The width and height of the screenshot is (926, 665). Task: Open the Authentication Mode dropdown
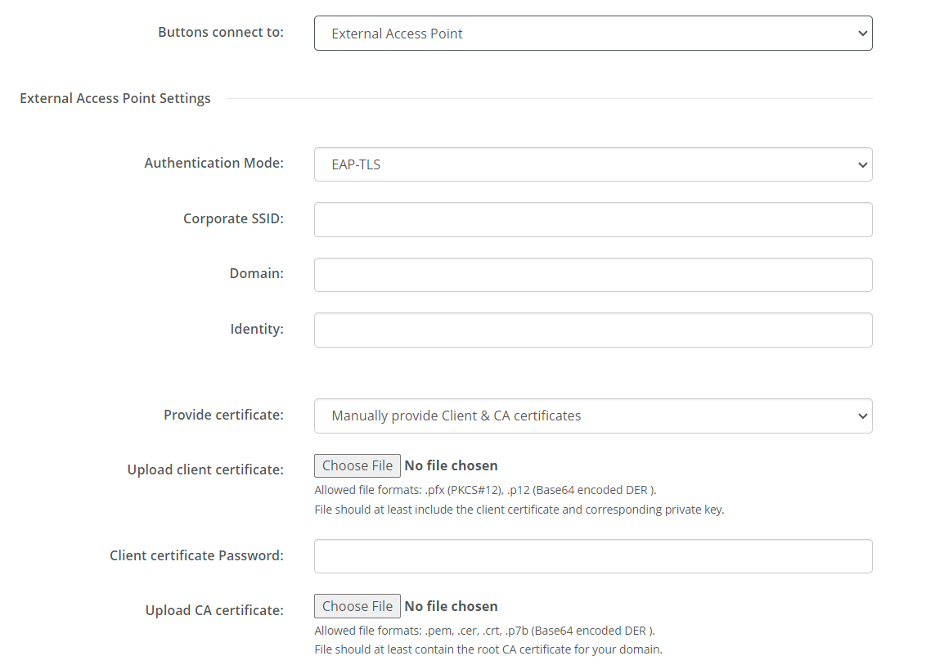(593, 164)
